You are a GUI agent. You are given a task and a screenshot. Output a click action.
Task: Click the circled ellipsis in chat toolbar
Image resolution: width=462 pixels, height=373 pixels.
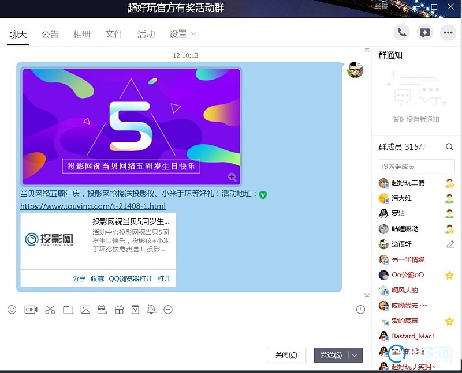tap(168, 310)
